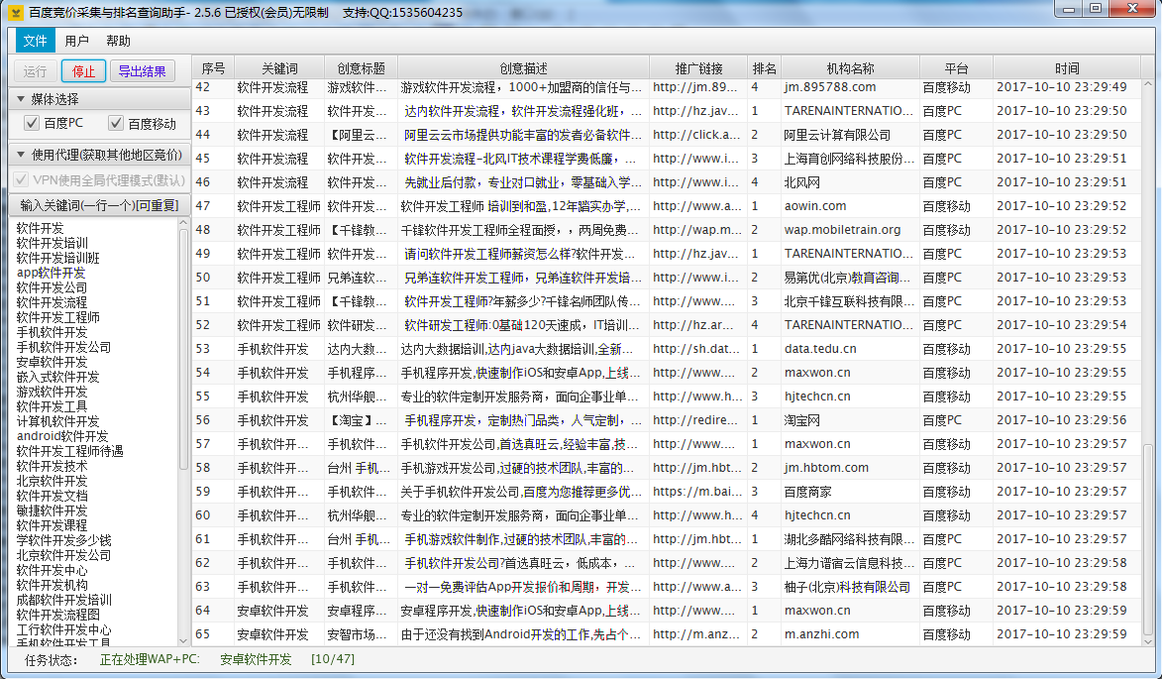Click keyword line app软件开发
1162x679 pixels.
tap(52, 273)
